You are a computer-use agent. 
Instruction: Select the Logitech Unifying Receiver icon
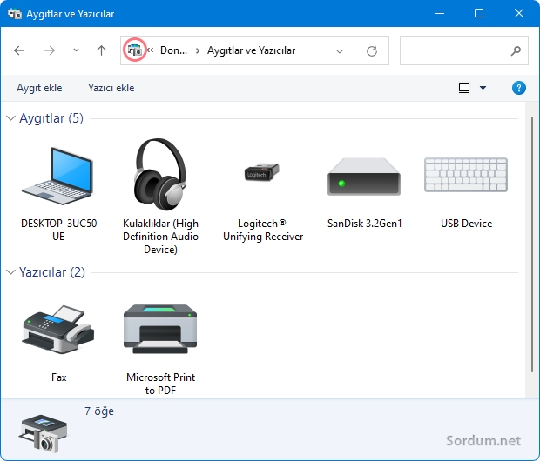click(x=262, y=171)
